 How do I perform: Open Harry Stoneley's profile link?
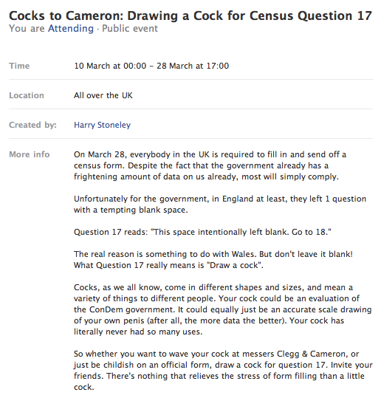[103, 125]
